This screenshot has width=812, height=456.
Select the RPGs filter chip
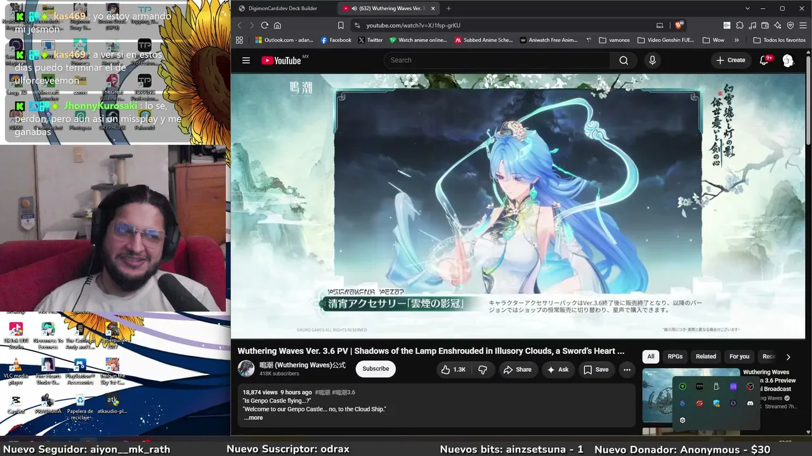675,357
